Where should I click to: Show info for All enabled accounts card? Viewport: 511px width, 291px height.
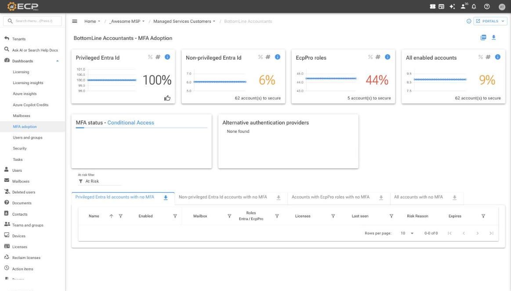(498, 57)
